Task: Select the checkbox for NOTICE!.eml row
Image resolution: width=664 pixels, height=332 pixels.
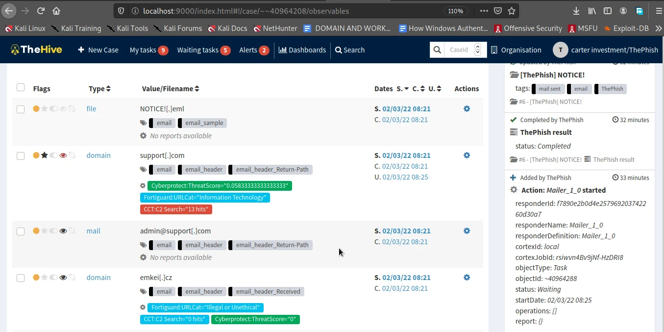Action: 21,109
